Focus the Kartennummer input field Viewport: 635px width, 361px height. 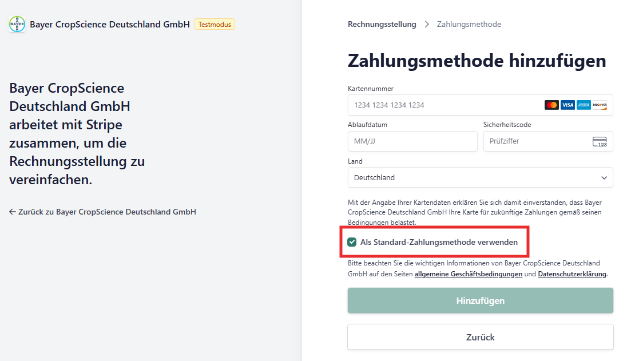pyautogui.click(x=481, y=105)
